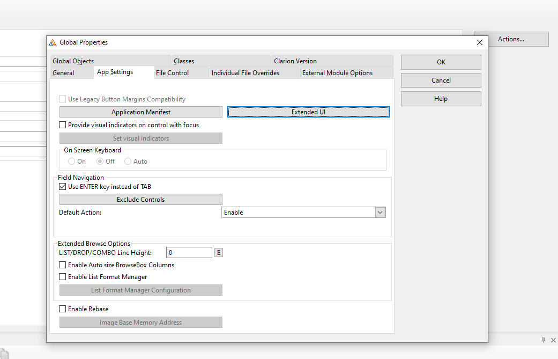Confirm settings with the OK button
Viewport: 558px width, 359px height.
coord(441,62)
